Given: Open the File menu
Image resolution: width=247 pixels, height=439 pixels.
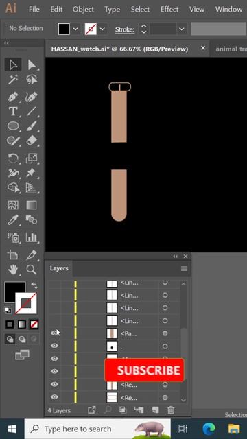Looking at the screenshot, I should tap(34, 9).
